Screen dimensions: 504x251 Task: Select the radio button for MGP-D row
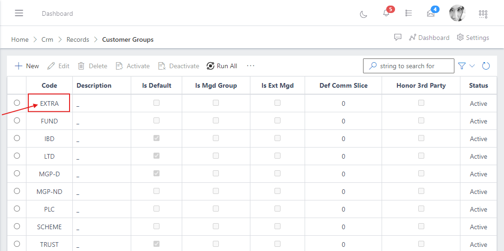(x=17, y=174)
